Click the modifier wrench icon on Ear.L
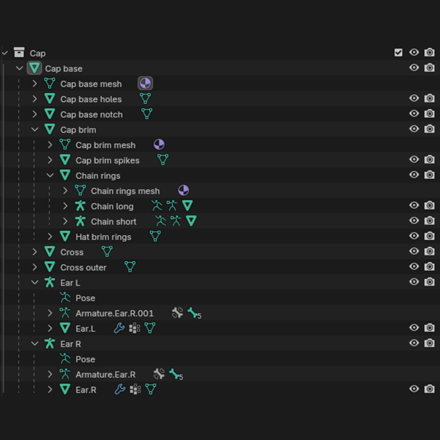 click(119, 328)
